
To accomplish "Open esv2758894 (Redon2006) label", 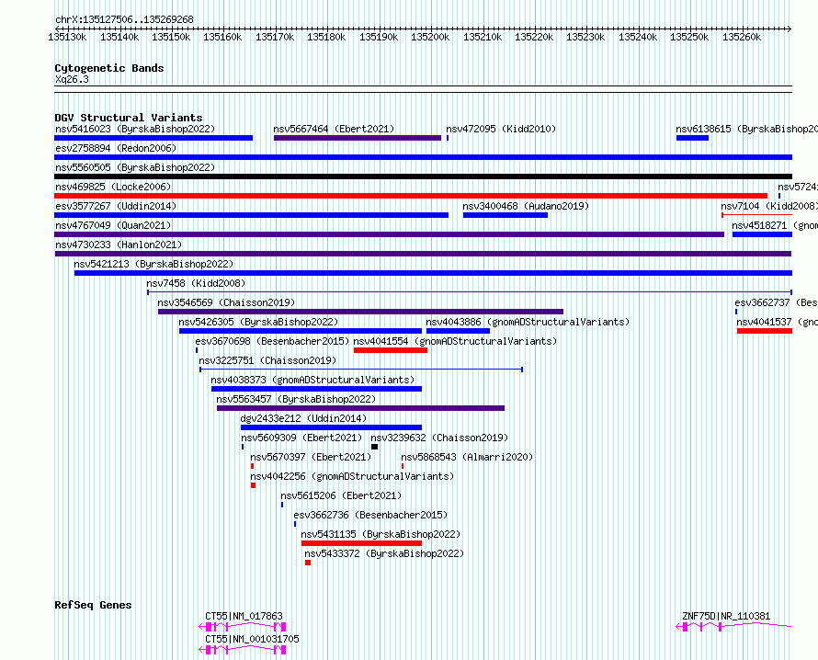I will click(116, 148).
